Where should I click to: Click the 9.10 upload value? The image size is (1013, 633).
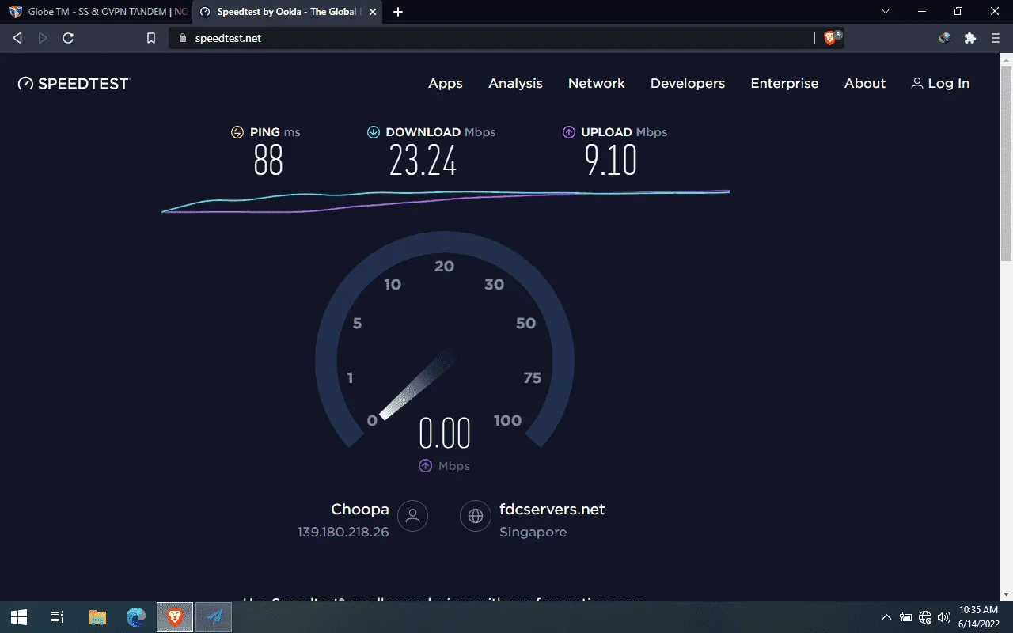coord(610,161)
